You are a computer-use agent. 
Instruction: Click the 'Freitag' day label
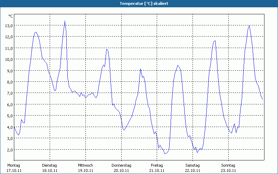157,166
